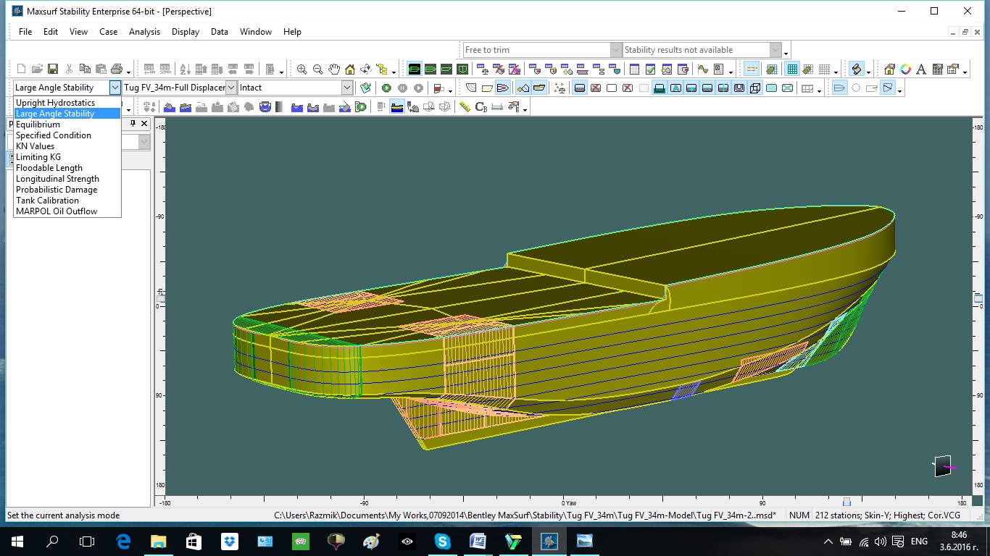
Task: Open the color wheel settings icon
Action: [x=905, y=69]
